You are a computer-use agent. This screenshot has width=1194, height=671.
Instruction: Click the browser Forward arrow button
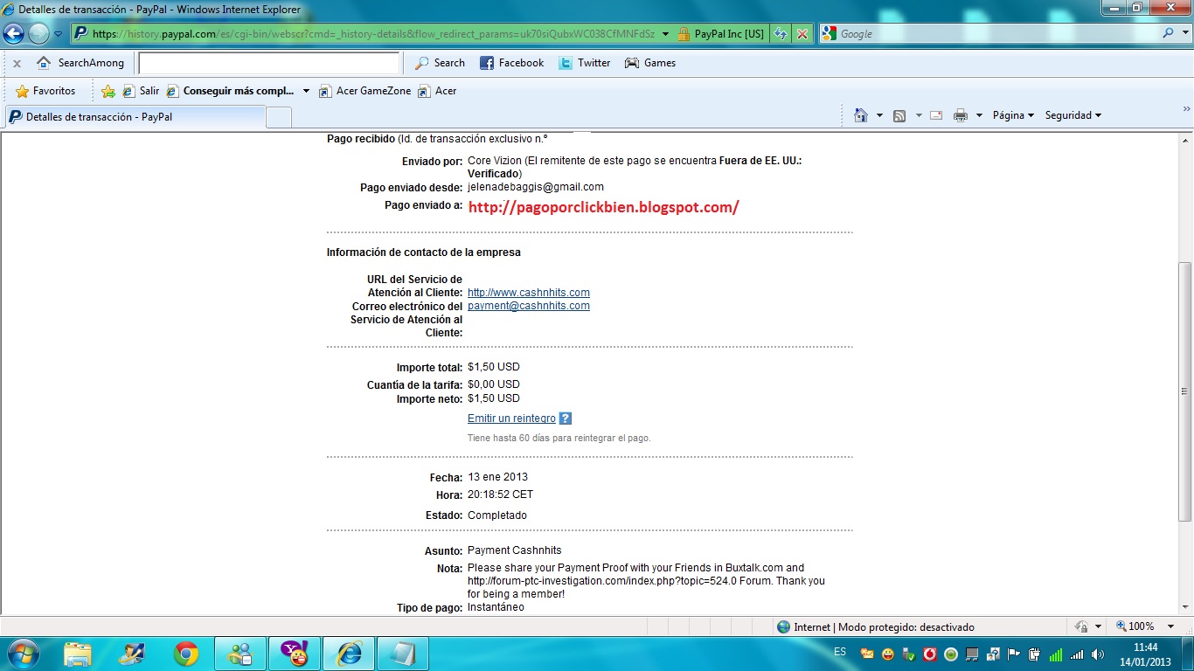pos(39,34)
